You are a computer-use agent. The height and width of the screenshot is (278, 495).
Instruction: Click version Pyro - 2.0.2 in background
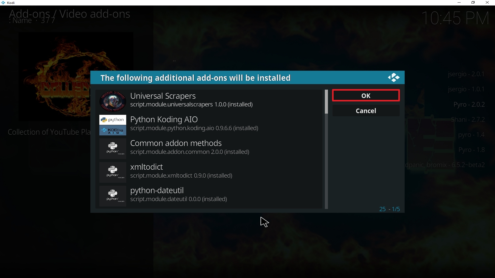tap(469, 105)
